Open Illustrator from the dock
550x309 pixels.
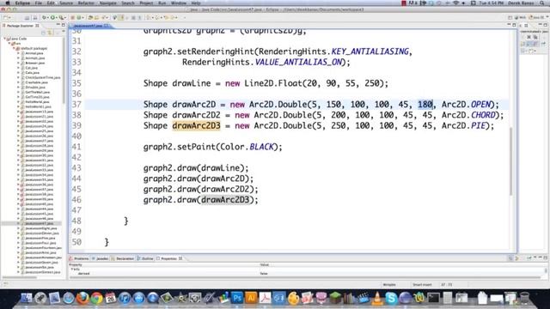[x=251, y=298]
